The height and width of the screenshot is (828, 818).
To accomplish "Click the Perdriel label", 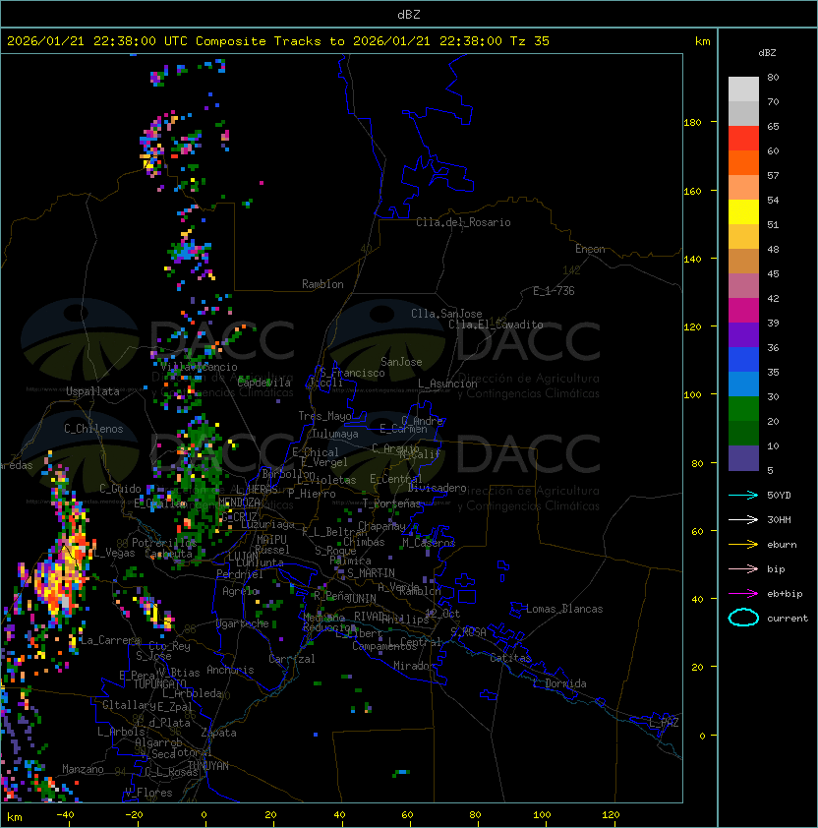I will (x=240, y=573).
